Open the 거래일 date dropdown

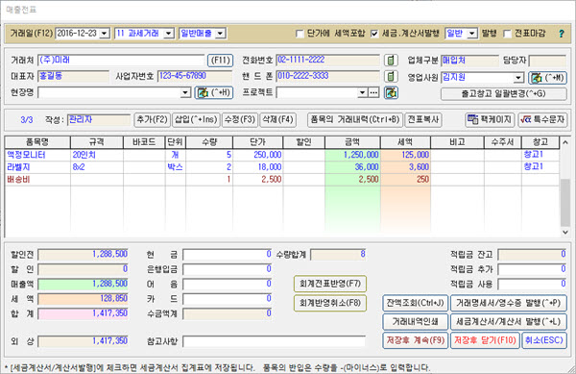pyautogui.click(x=105, y=34)
